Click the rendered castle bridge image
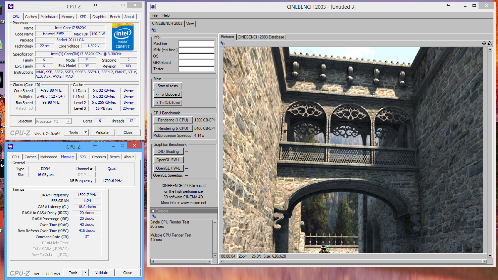Viewport: 498px width, 280px height. click(353, 150)
